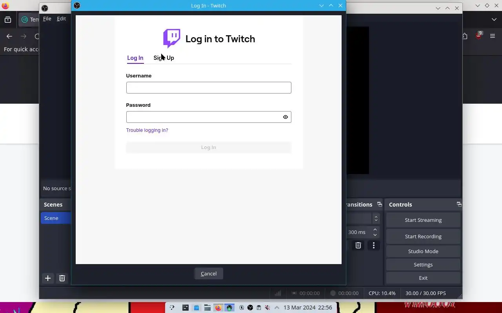The height and width of the screenshot is (313, 502).
Task: Click the muted volume tray icon
Action: 267,308
